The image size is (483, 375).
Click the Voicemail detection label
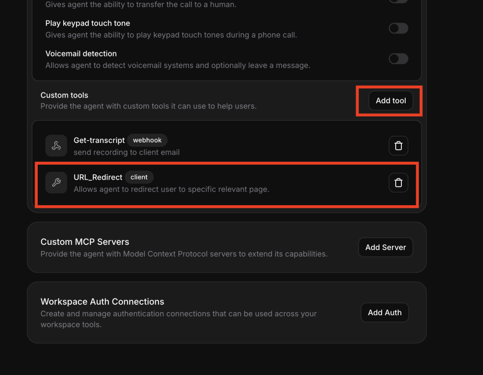click(81, 54)
